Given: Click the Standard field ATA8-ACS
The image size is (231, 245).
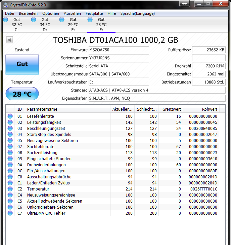Looking at the screenshot, I should coord(157,90).
